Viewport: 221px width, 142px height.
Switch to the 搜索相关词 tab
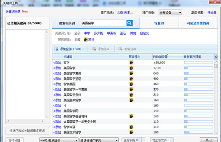67,23
